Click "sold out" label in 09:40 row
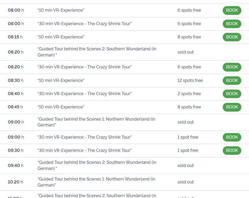This screenshot has width=249, height=198. coord(186,165)
